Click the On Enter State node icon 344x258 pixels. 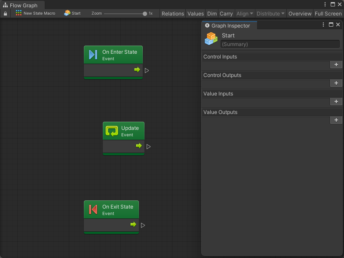tap(93, 55)
